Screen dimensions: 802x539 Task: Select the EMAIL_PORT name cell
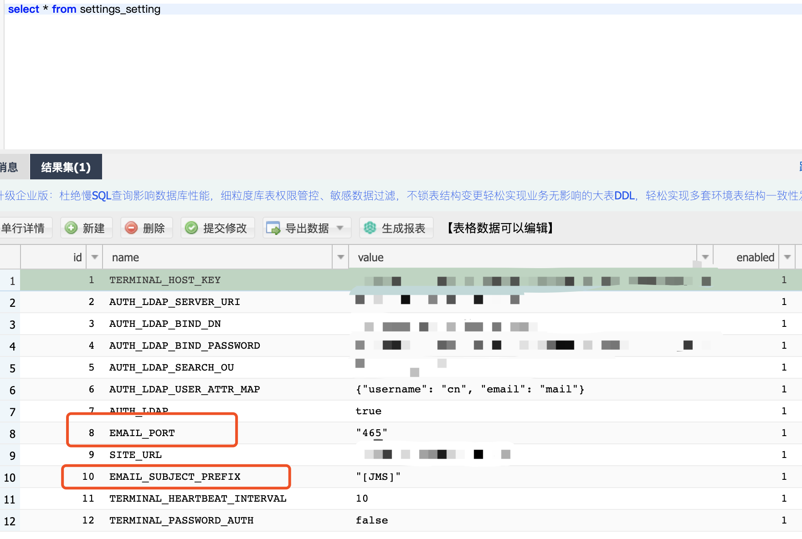pos(142,433)
